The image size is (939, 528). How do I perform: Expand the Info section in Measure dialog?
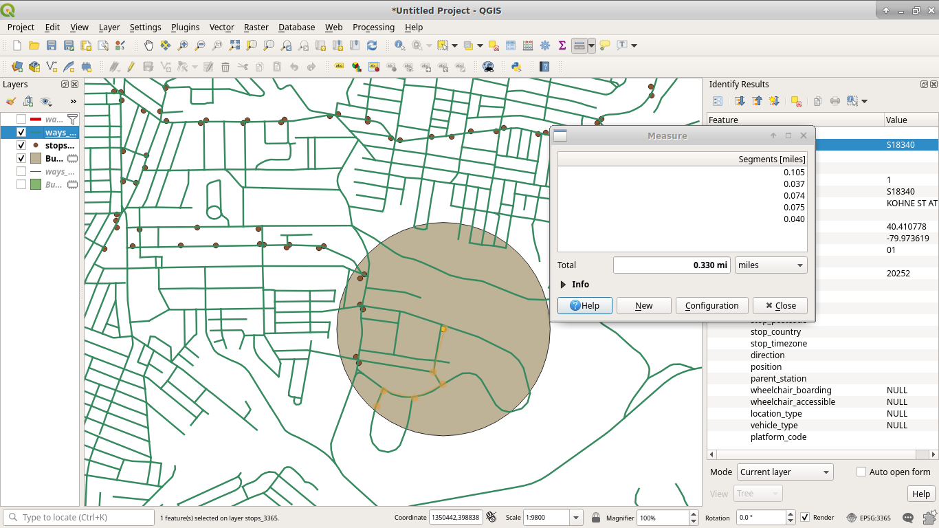pyautogui.click(x=564, y=285)
